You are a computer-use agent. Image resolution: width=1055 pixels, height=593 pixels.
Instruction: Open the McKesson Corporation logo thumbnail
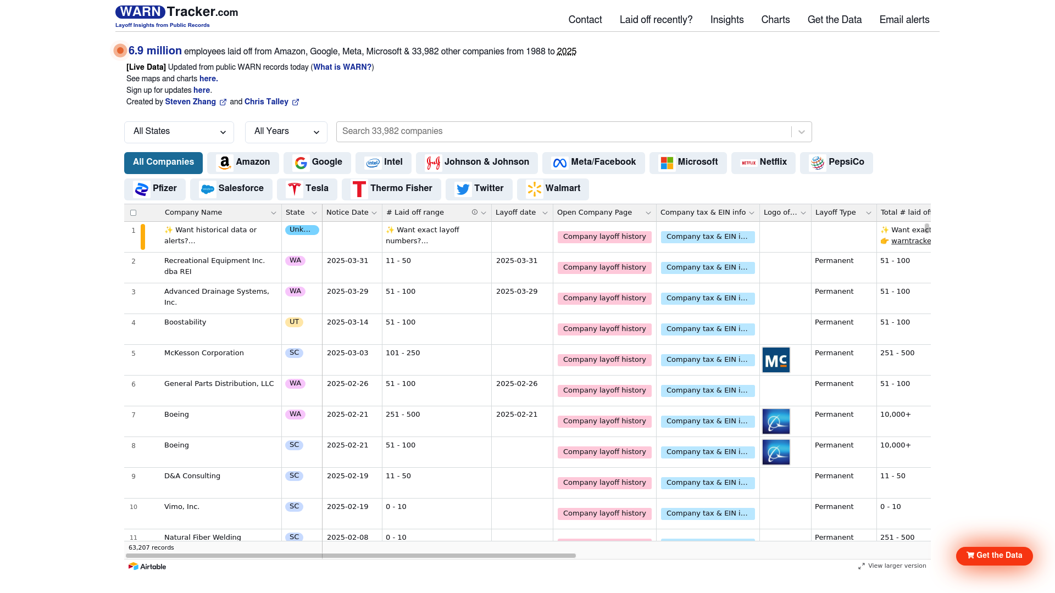click(776, 360)
